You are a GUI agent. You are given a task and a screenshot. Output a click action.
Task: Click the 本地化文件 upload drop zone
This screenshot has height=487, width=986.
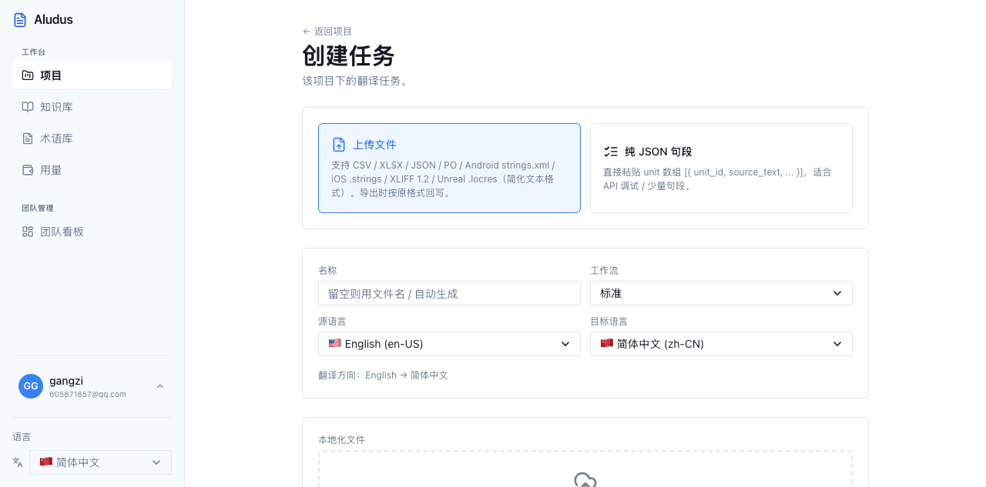585,469
